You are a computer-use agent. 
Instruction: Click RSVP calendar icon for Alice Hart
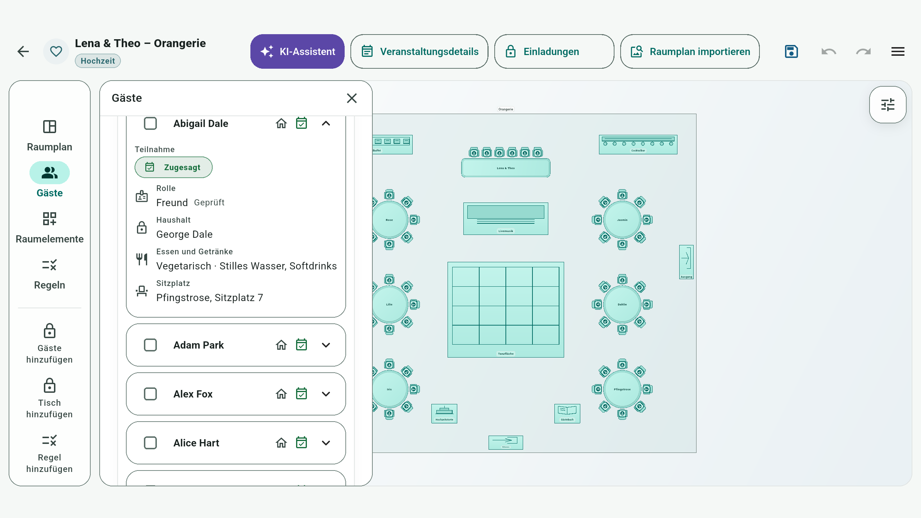point(301,443)
